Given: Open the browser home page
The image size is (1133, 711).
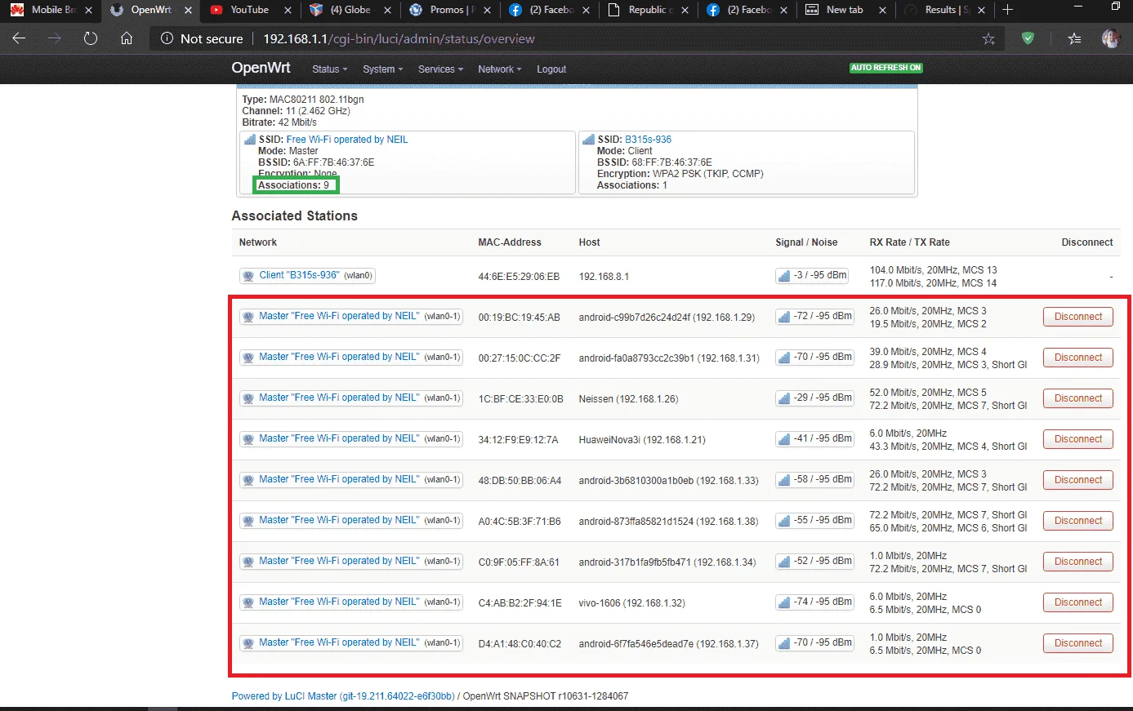Looking at the screenshot, I should 127,38.
